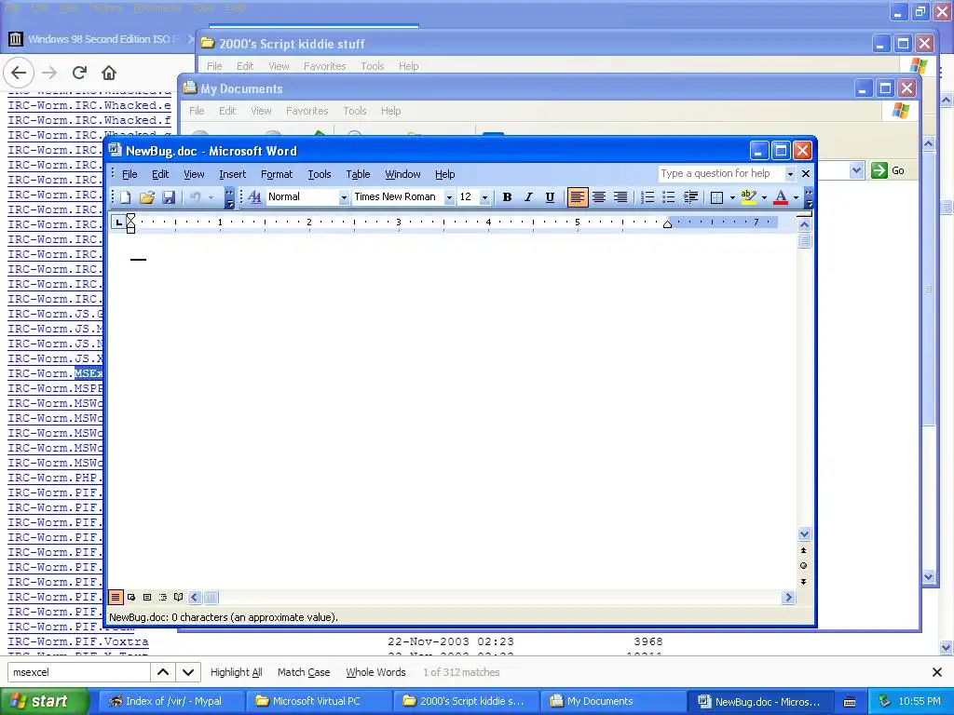Switch to Print Layout view
954x715 pixels.
(x=147, y=597)
